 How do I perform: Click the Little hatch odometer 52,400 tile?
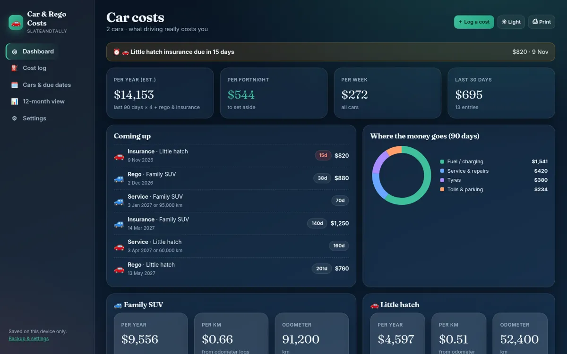[520, 333]
